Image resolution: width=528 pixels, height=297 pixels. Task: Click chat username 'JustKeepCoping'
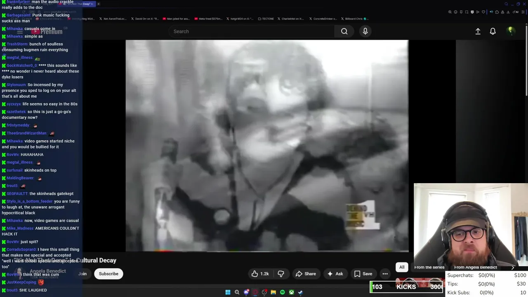tap(21, 283)
